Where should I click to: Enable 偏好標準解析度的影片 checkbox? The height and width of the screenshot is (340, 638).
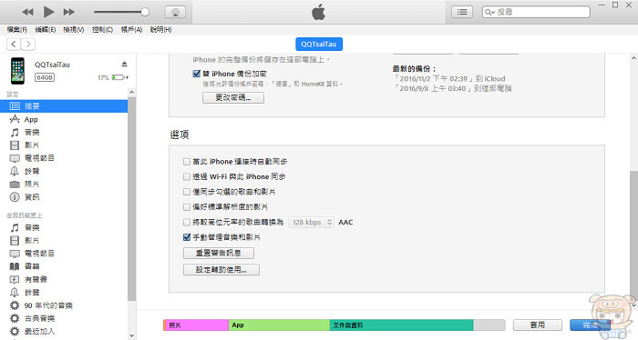187,207
